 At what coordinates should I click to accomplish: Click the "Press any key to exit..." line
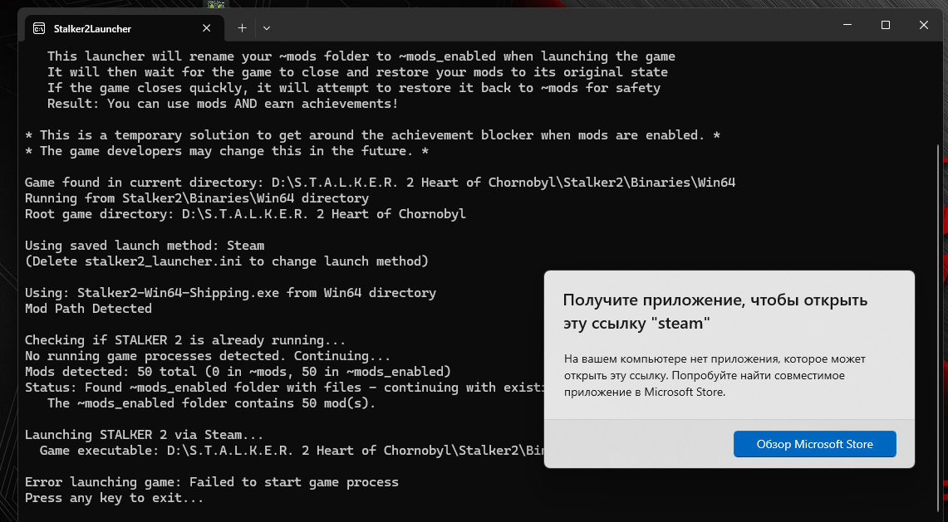(x=115, y=498)
